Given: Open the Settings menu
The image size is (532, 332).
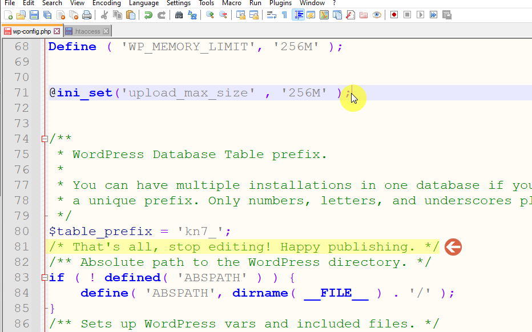Looking at the screenshot, I should pos(179,3).
